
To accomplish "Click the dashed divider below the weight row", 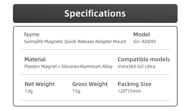I will click(x=95, y=100).
